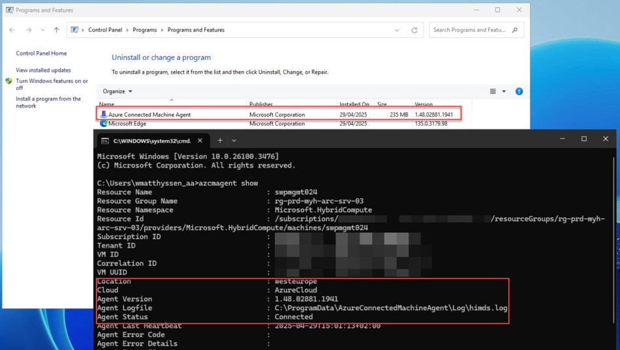The image size is (620, 350).
Task: Click Microsoft Edge icon in list
Action: click(x=104, y=124)
